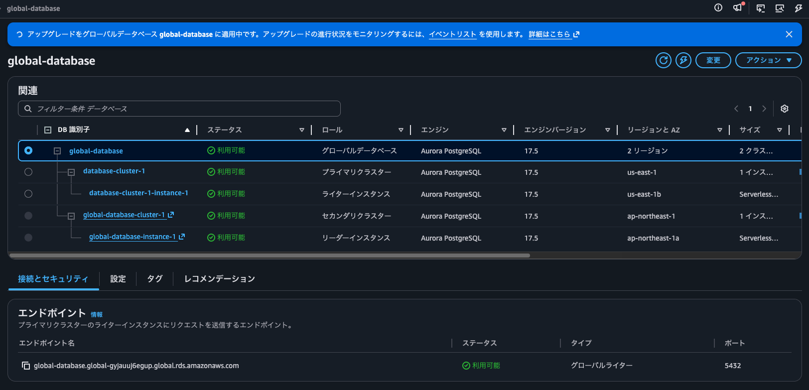This screenshot has width=809, height=390.
Task: Click the セカンダリクラスター role cell
Action: click(x=357, y=216)
